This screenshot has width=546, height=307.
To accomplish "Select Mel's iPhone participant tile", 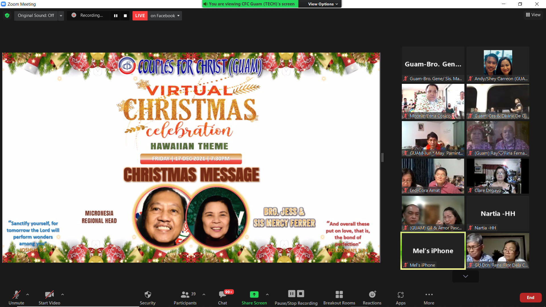I will click(x=433, y=251).
